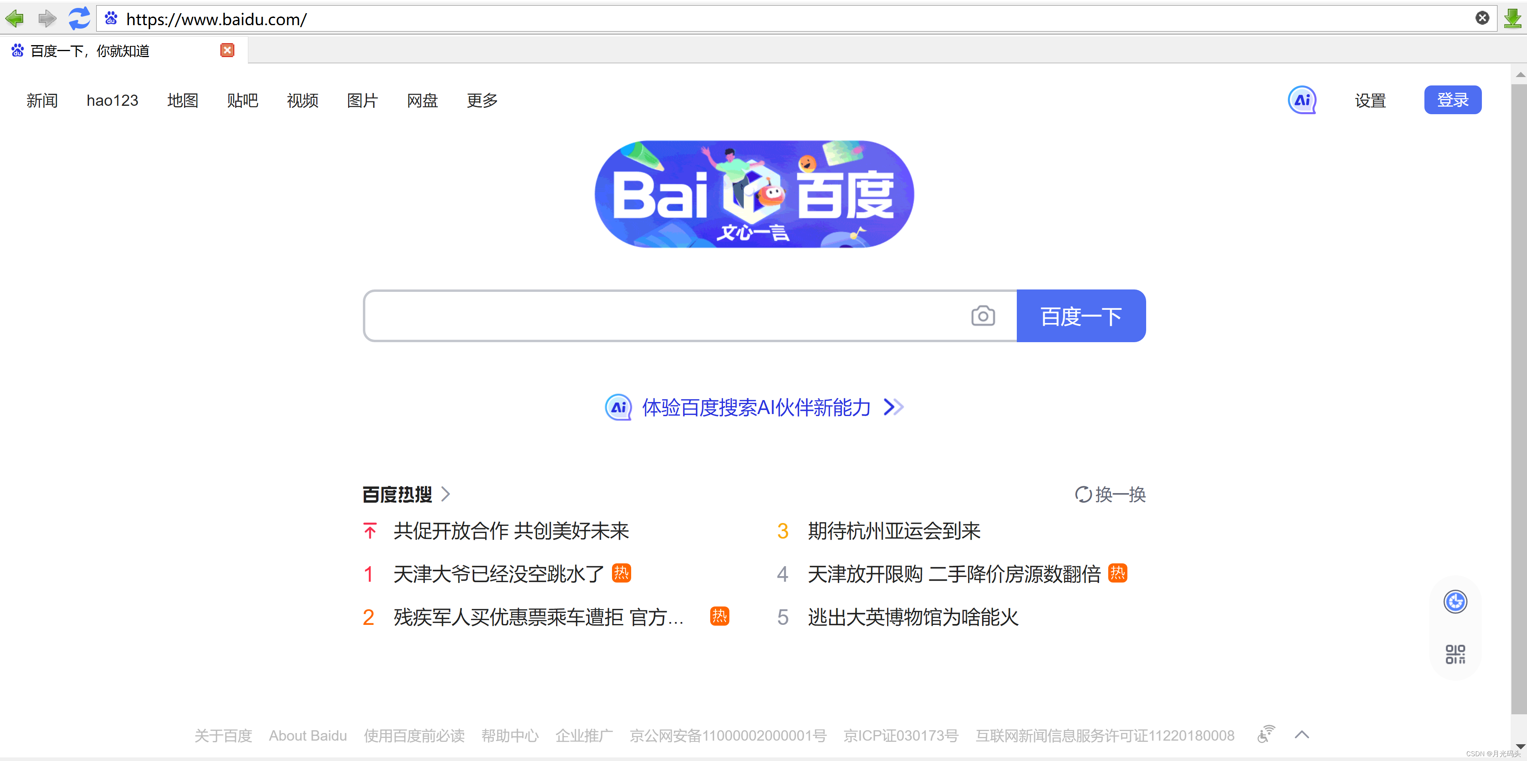Open hot search 共促开放合作 共创美好未来
Viewport: 1527px width, 761px height.
pyautogui.click(x=511, y=531)
